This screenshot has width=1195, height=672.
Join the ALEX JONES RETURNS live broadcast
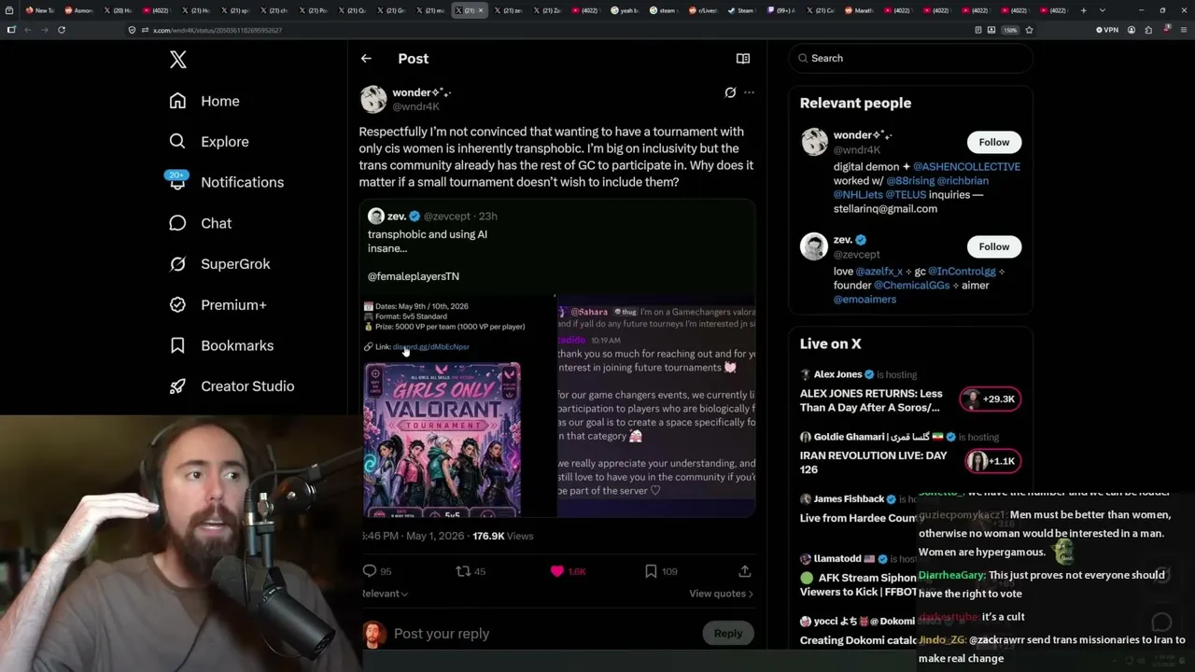pos(871,400)
